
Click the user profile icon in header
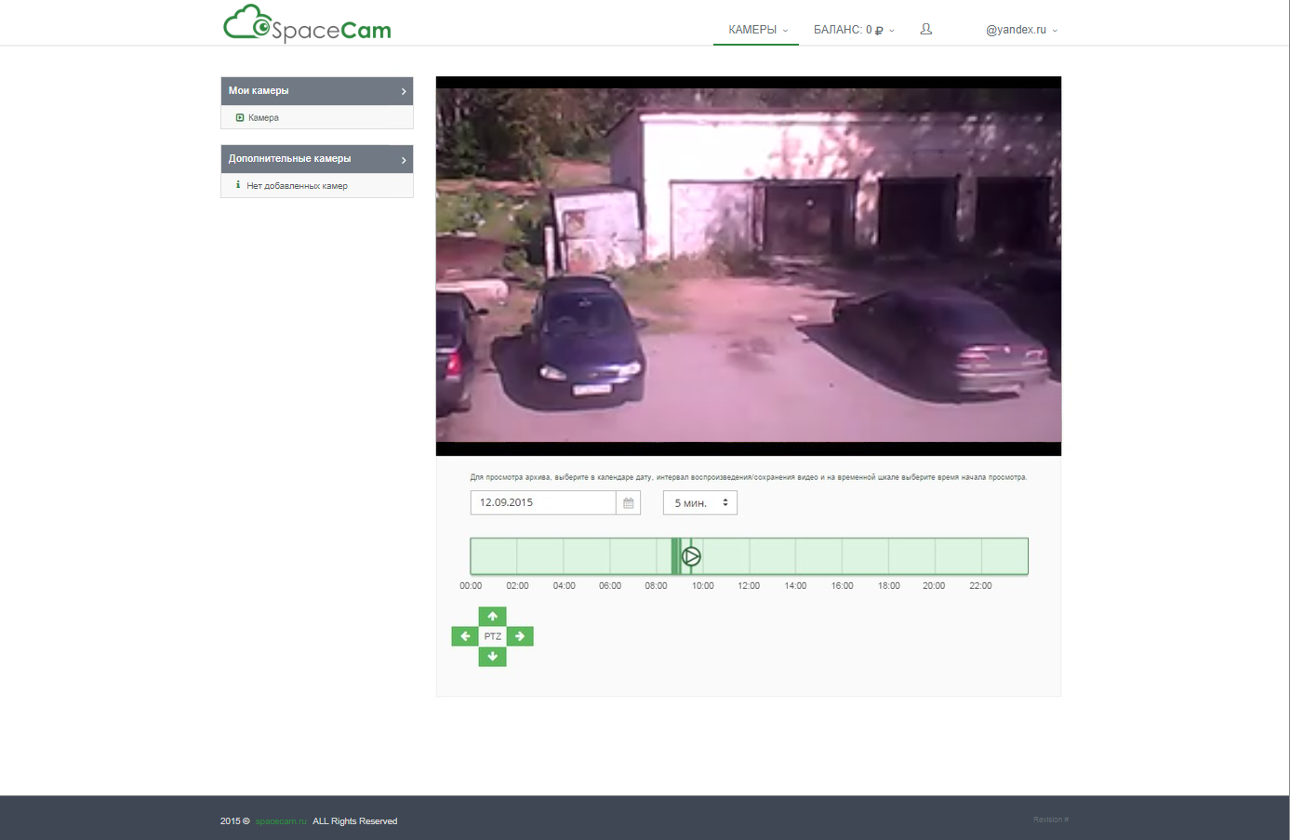pyautogui.click(x=925, y=30)
